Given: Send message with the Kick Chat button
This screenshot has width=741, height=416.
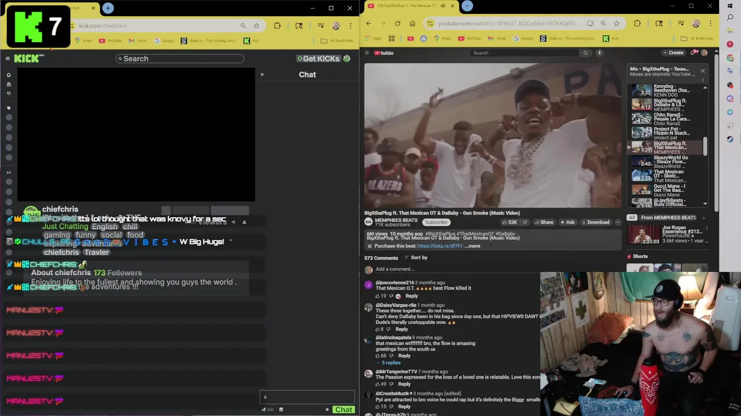Looking at the screenshot, I should click(343, 410).
